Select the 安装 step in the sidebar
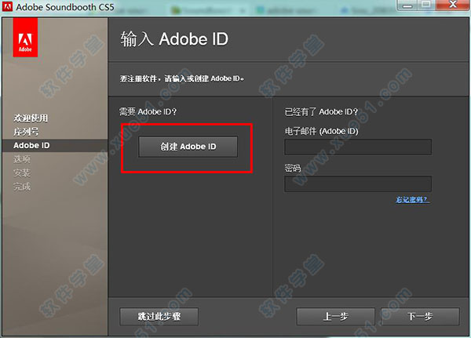471x338 pixels. point(22,173)
